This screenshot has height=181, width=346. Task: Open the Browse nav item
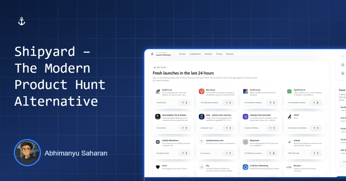(182, 54)
